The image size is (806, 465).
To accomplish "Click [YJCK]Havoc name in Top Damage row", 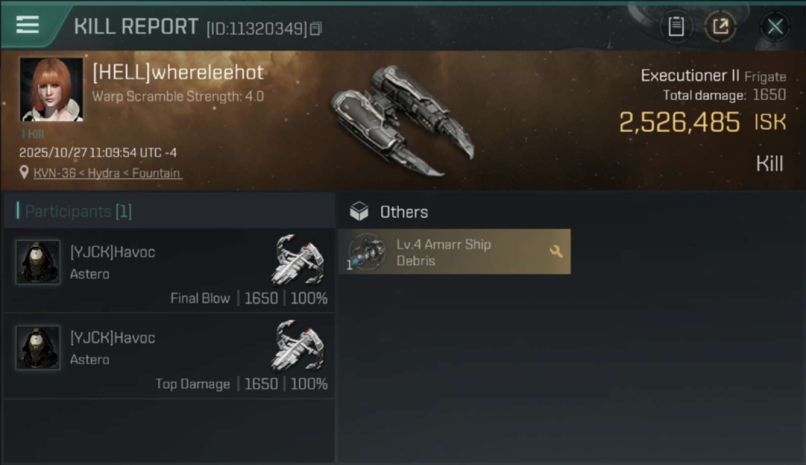I will 112,338.
